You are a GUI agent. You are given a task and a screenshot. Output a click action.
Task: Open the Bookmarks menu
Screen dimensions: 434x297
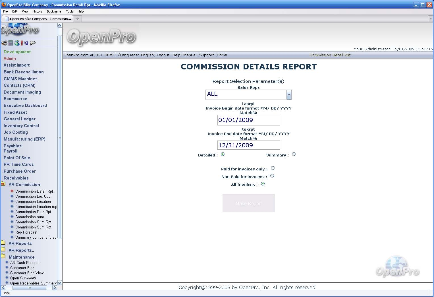(x=54, y=12)
